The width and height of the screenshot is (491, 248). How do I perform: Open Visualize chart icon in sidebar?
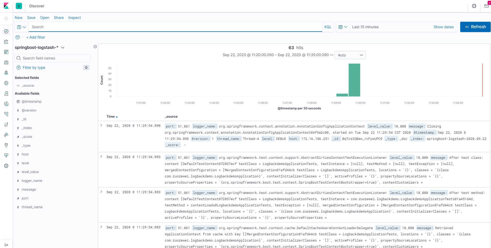[6, 42]
